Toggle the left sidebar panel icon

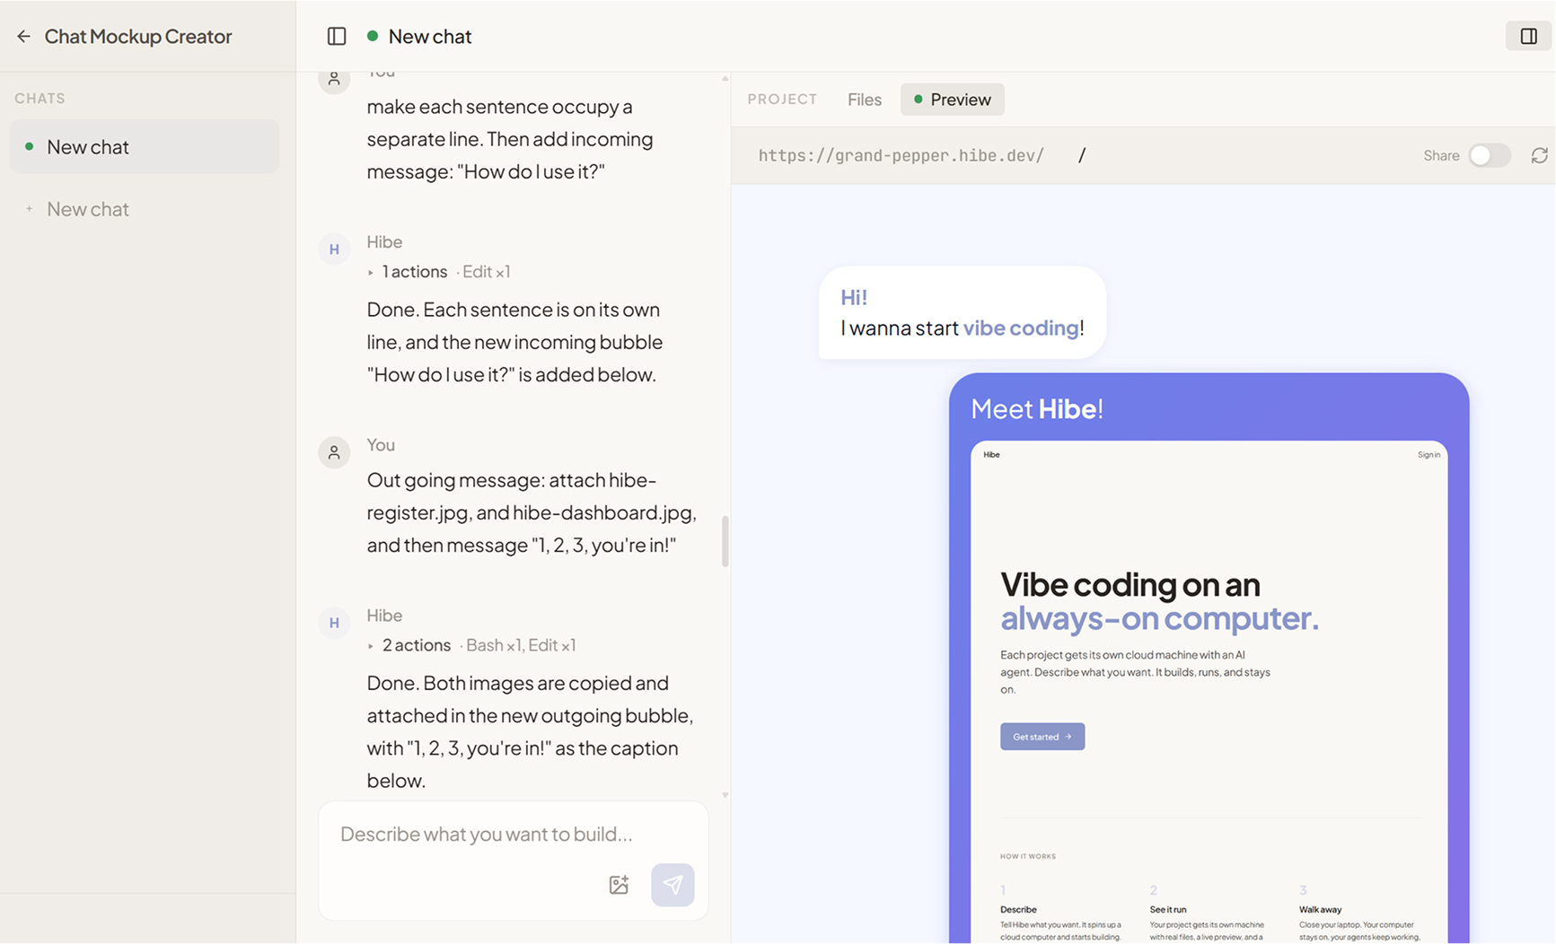pos(337,36)
